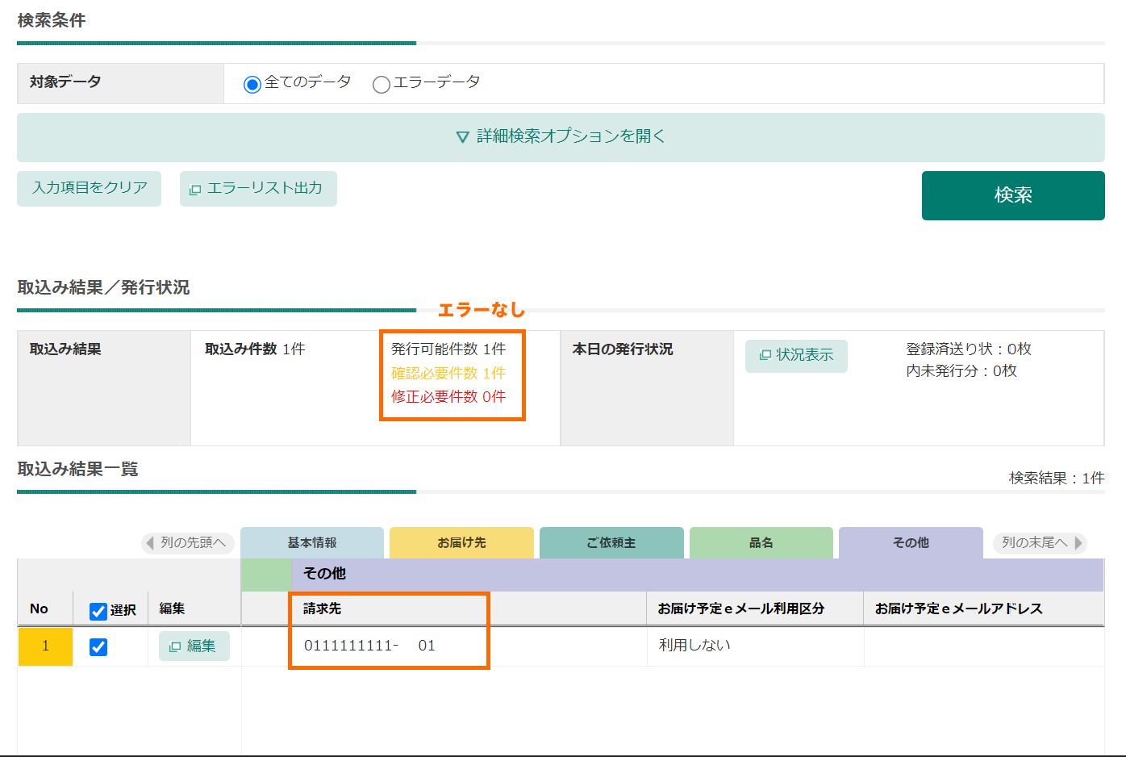This screenshot has width=1126, height=757.
Task: Click the export icon on エラーリスト出力
Action: tap(196, 188)
